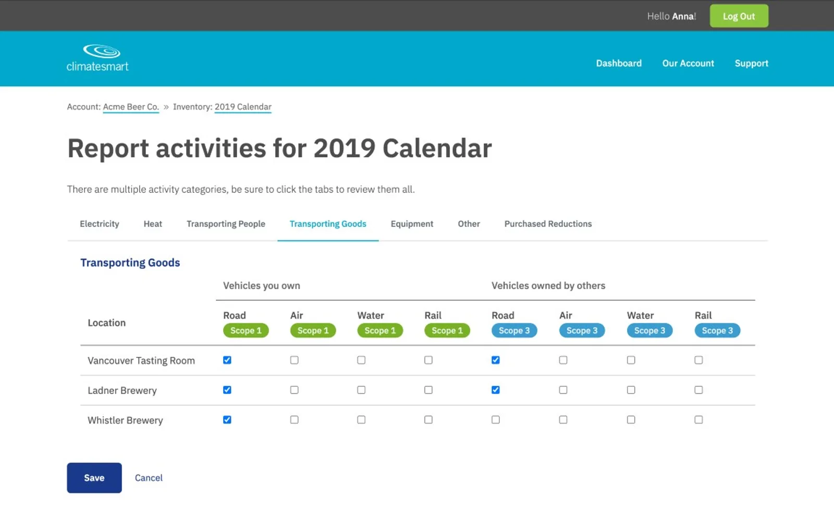Uncheck others' Road for Ladner Brewery

(x=496, y=390)
